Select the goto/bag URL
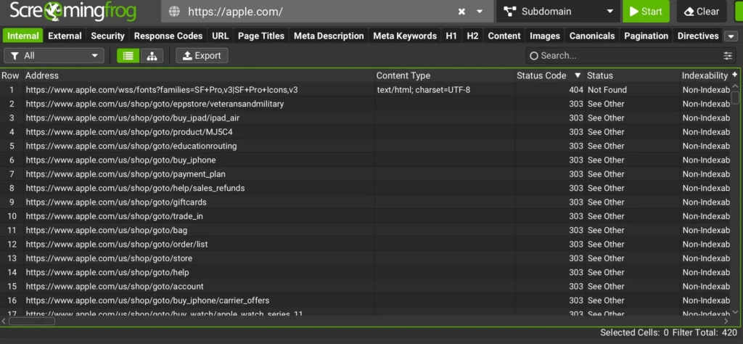Viewport: 743px width, 344px height. coord(107,230)
